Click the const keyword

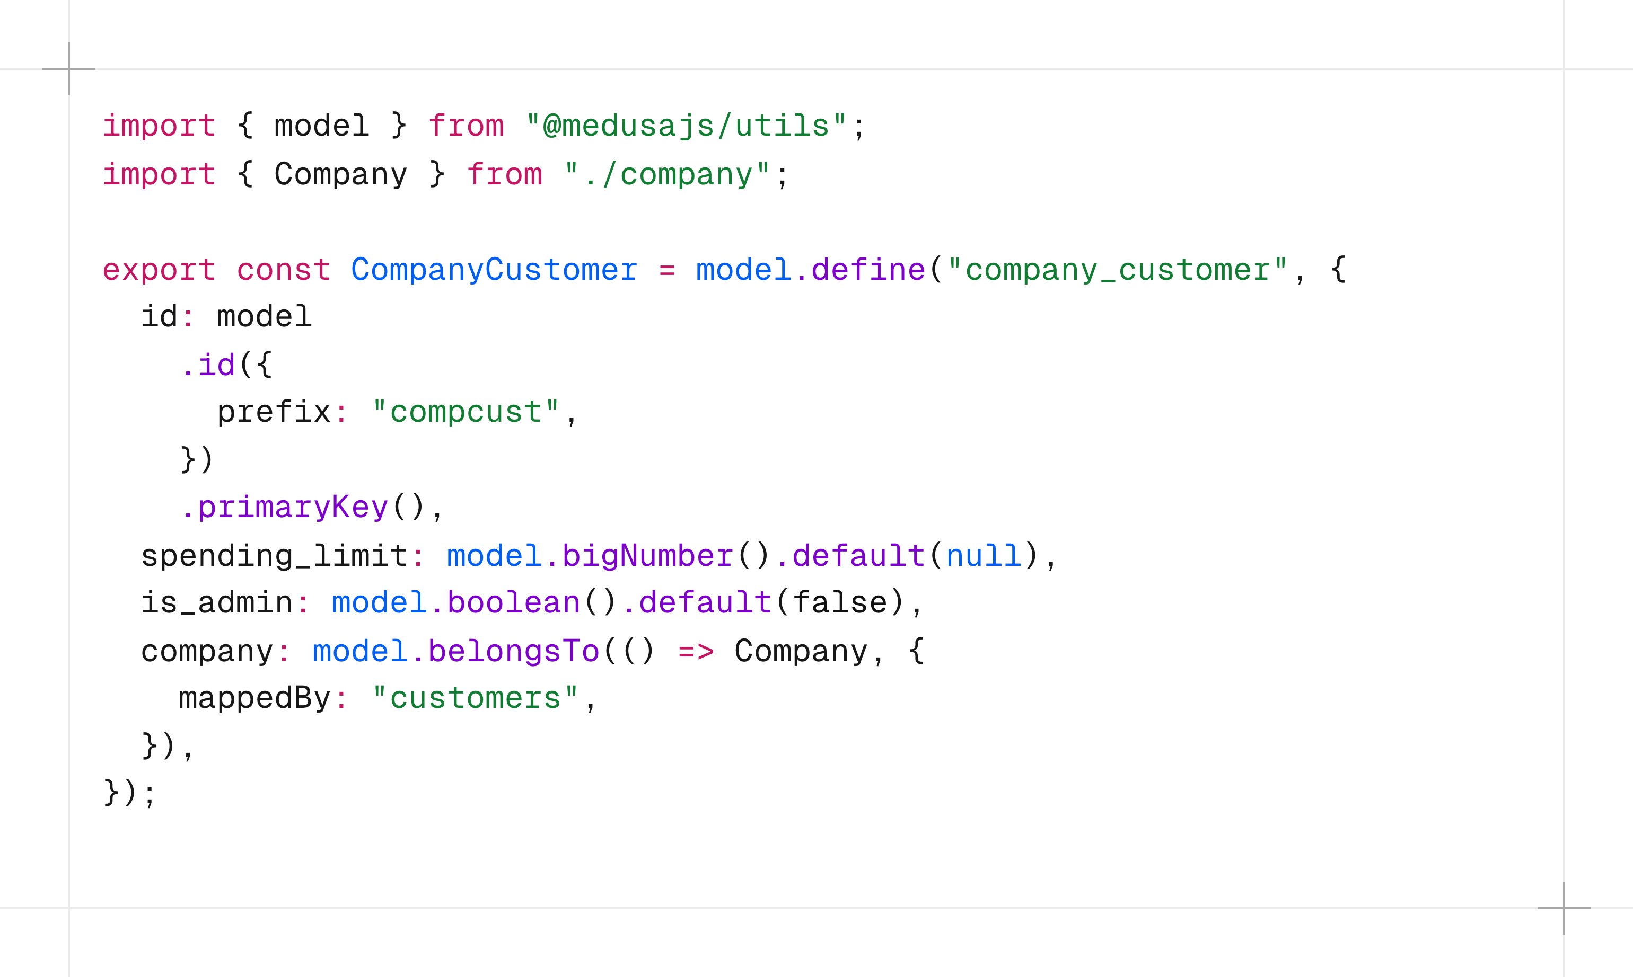click(x=283, y=270)
